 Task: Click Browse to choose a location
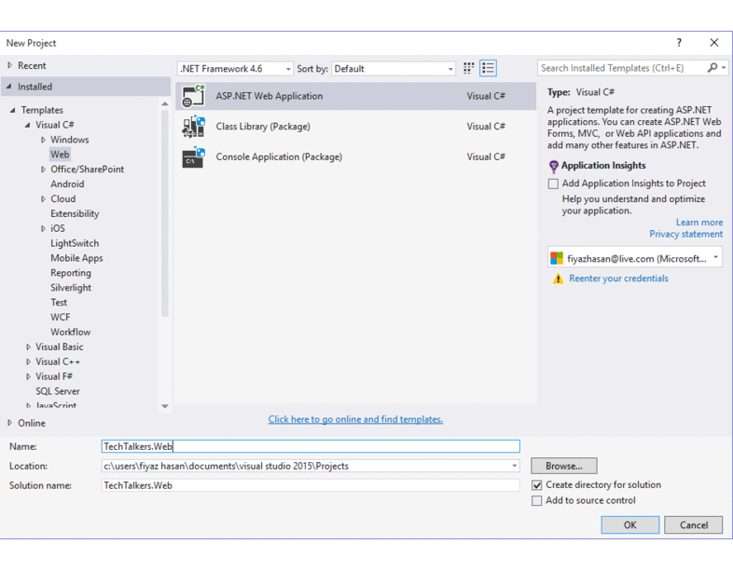tap(564, 466)
